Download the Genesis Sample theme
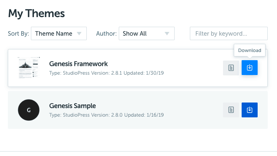Viewport: 277px width, 156px height. pyautogui.click(x=249, y=110)
